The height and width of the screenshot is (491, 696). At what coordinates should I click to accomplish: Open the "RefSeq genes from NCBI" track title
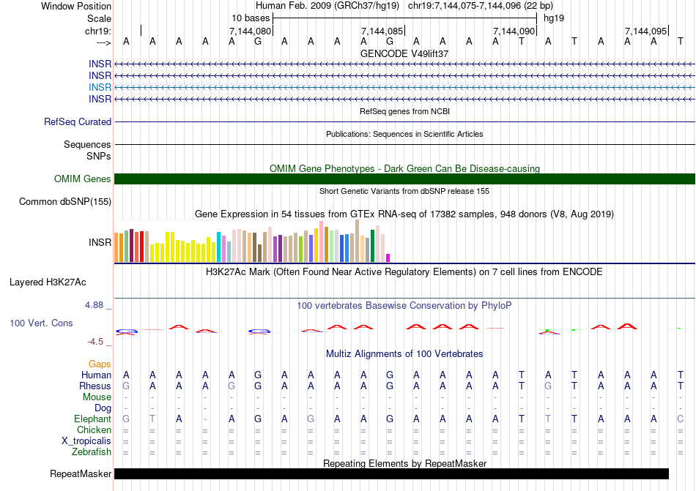coord(404,111)
